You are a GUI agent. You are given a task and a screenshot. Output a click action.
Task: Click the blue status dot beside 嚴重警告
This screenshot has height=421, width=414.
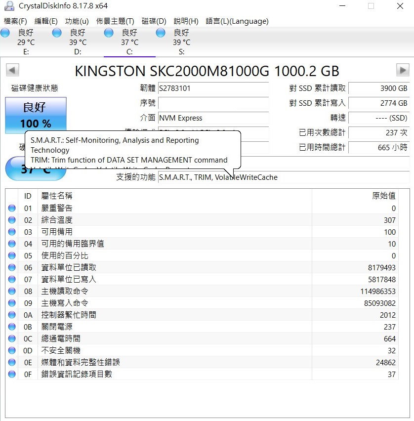coord(11,208)
